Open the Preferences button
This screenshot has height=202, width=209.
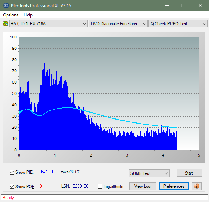point(174,186)
